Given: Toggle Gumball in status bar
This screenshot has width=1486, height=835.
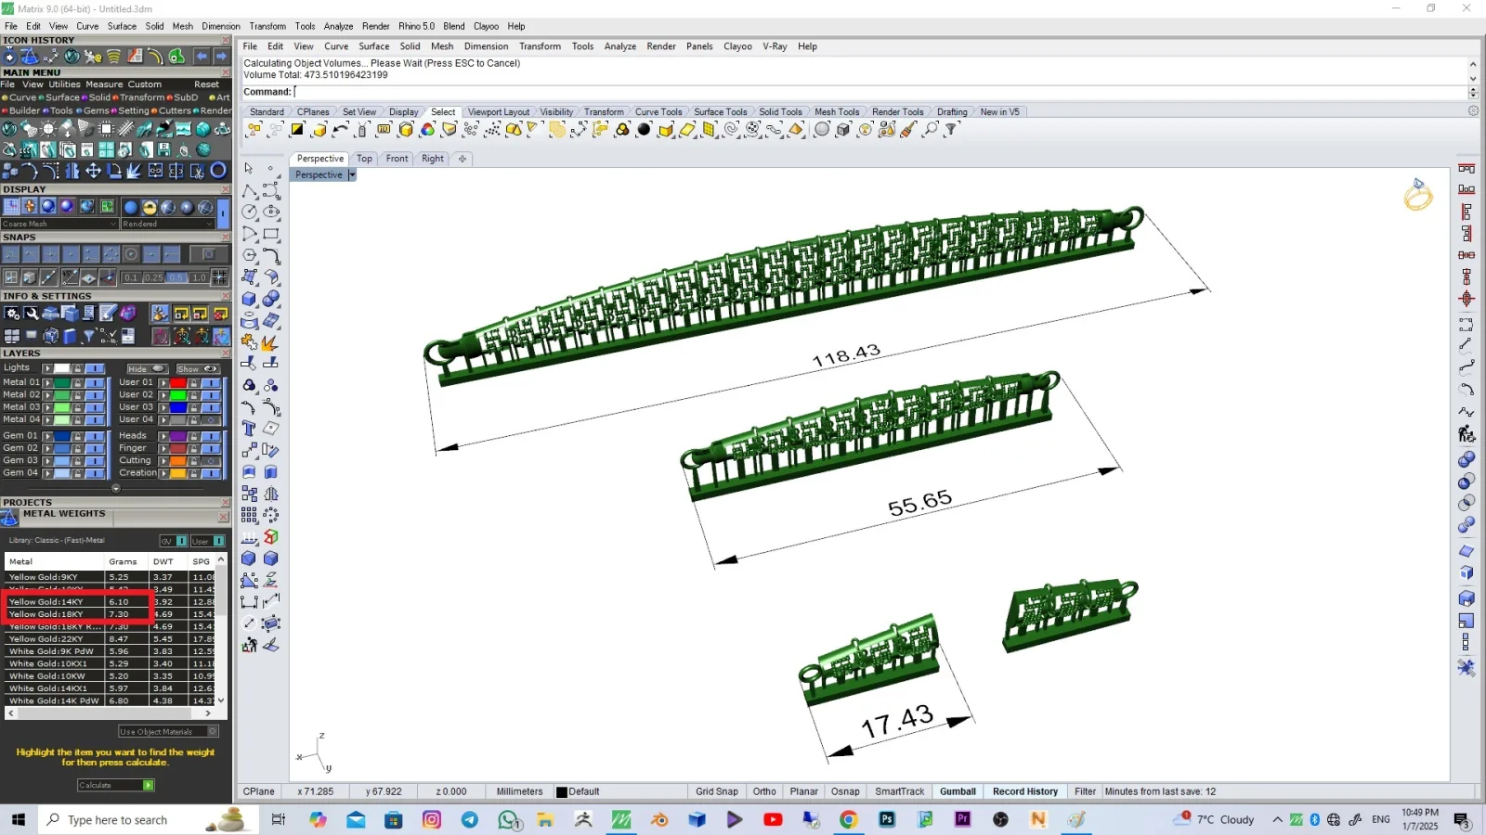Looking at the screenshot, I should (x=958, y=792).
